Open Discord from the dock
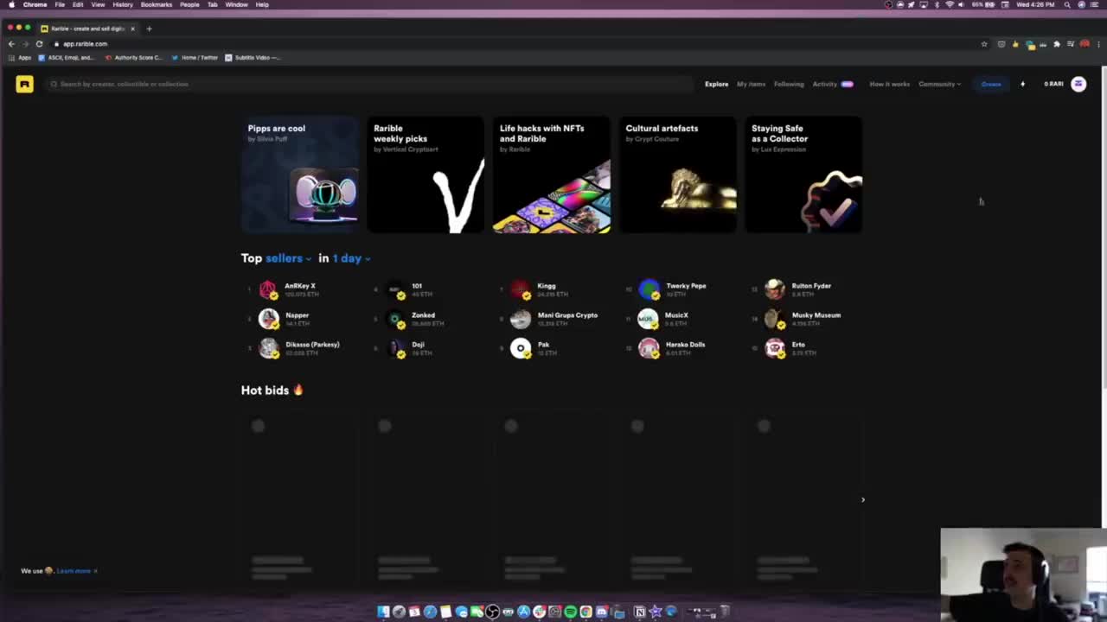Viewport: 1107px width, 622px height. 602,612
